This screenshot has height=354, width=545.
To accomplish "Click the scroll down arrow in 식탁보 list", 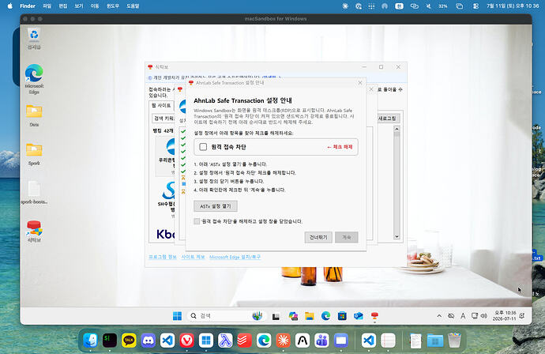I will point(397,236).
